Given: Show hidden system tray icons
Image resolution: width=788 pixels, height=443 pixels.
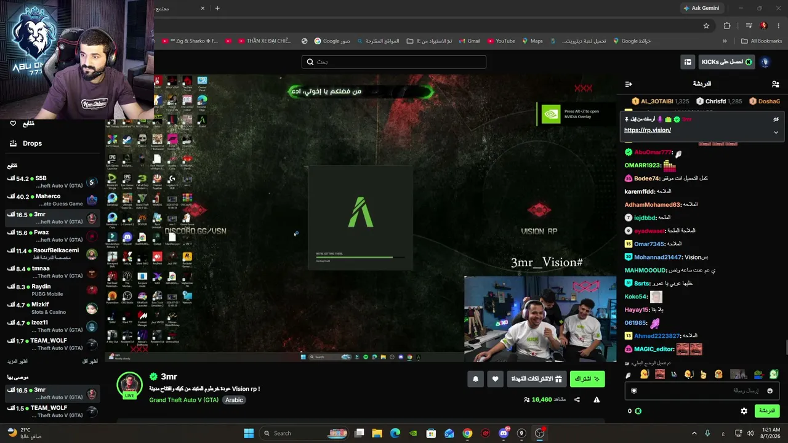Looking at the screenshot, I should [694, 433].
